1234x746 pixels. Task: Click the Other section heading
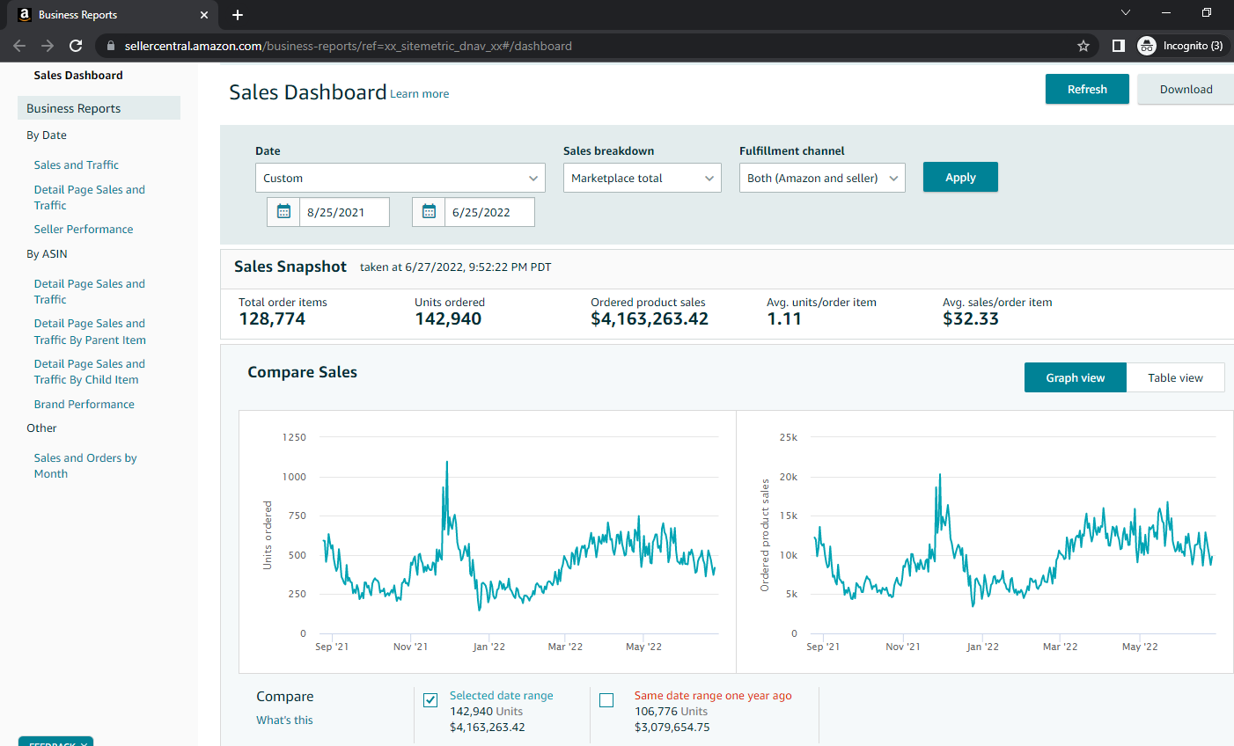(x=41, y=428)
